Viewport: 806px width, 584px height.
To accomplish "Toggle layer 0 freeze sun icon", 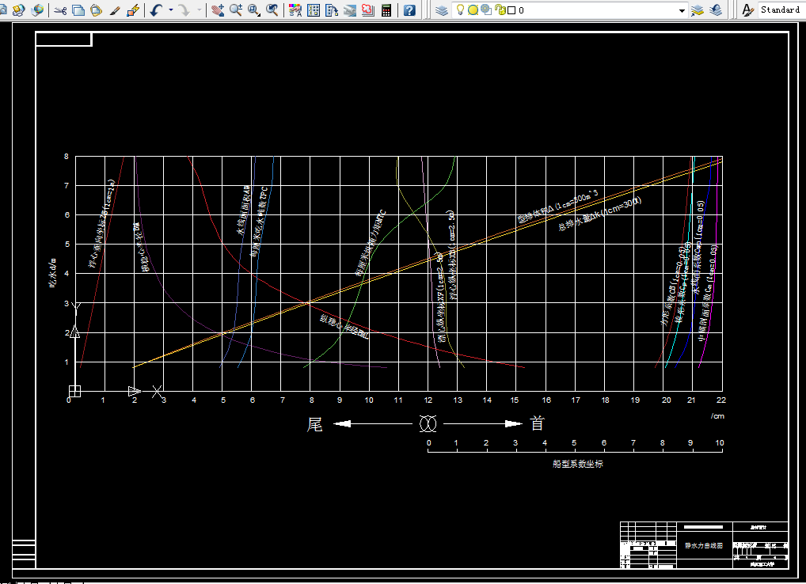I will pyautogui.click(x=473, y=9).
